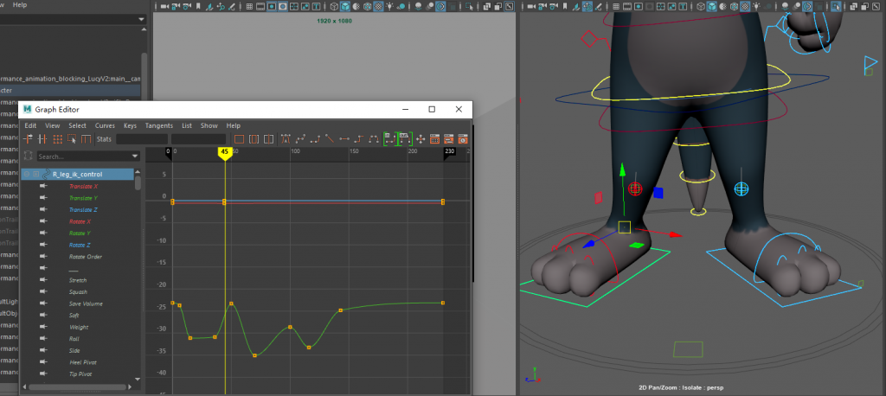Expand R_leg_ik_control with the plus icon
886x396 pixels.
pyautogui.click(x=36, y=174)
